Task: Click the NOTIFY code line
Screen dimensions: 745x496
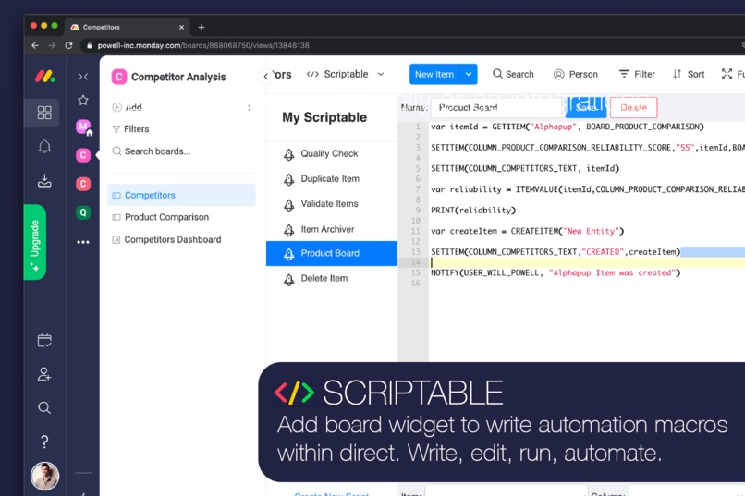Action: [556, 272]
